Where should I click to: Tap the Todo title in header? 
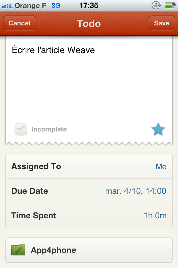(x=89, y=23)
